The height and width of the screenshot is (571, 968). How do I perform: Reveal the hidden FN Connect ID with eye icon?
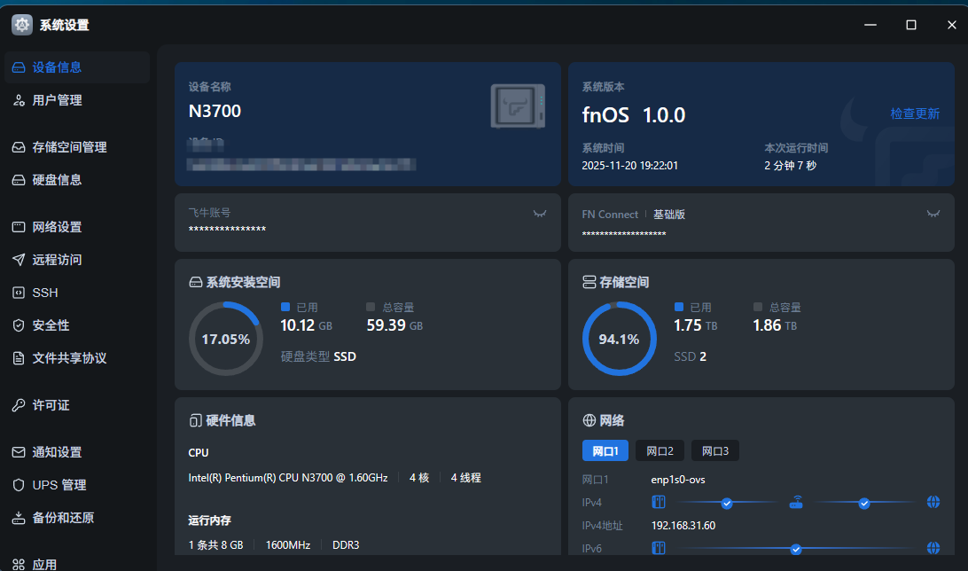(933, 214)
